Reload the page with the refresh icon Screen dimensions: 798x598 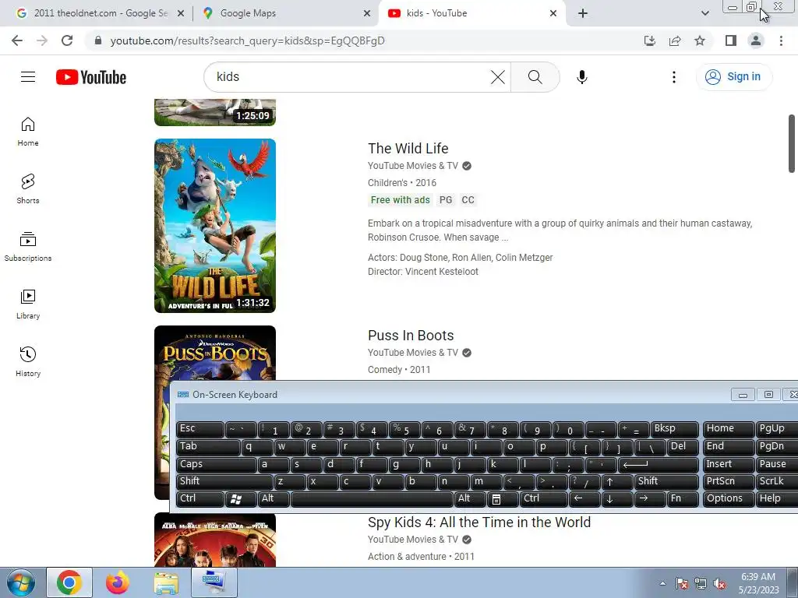tap(67, 40)
